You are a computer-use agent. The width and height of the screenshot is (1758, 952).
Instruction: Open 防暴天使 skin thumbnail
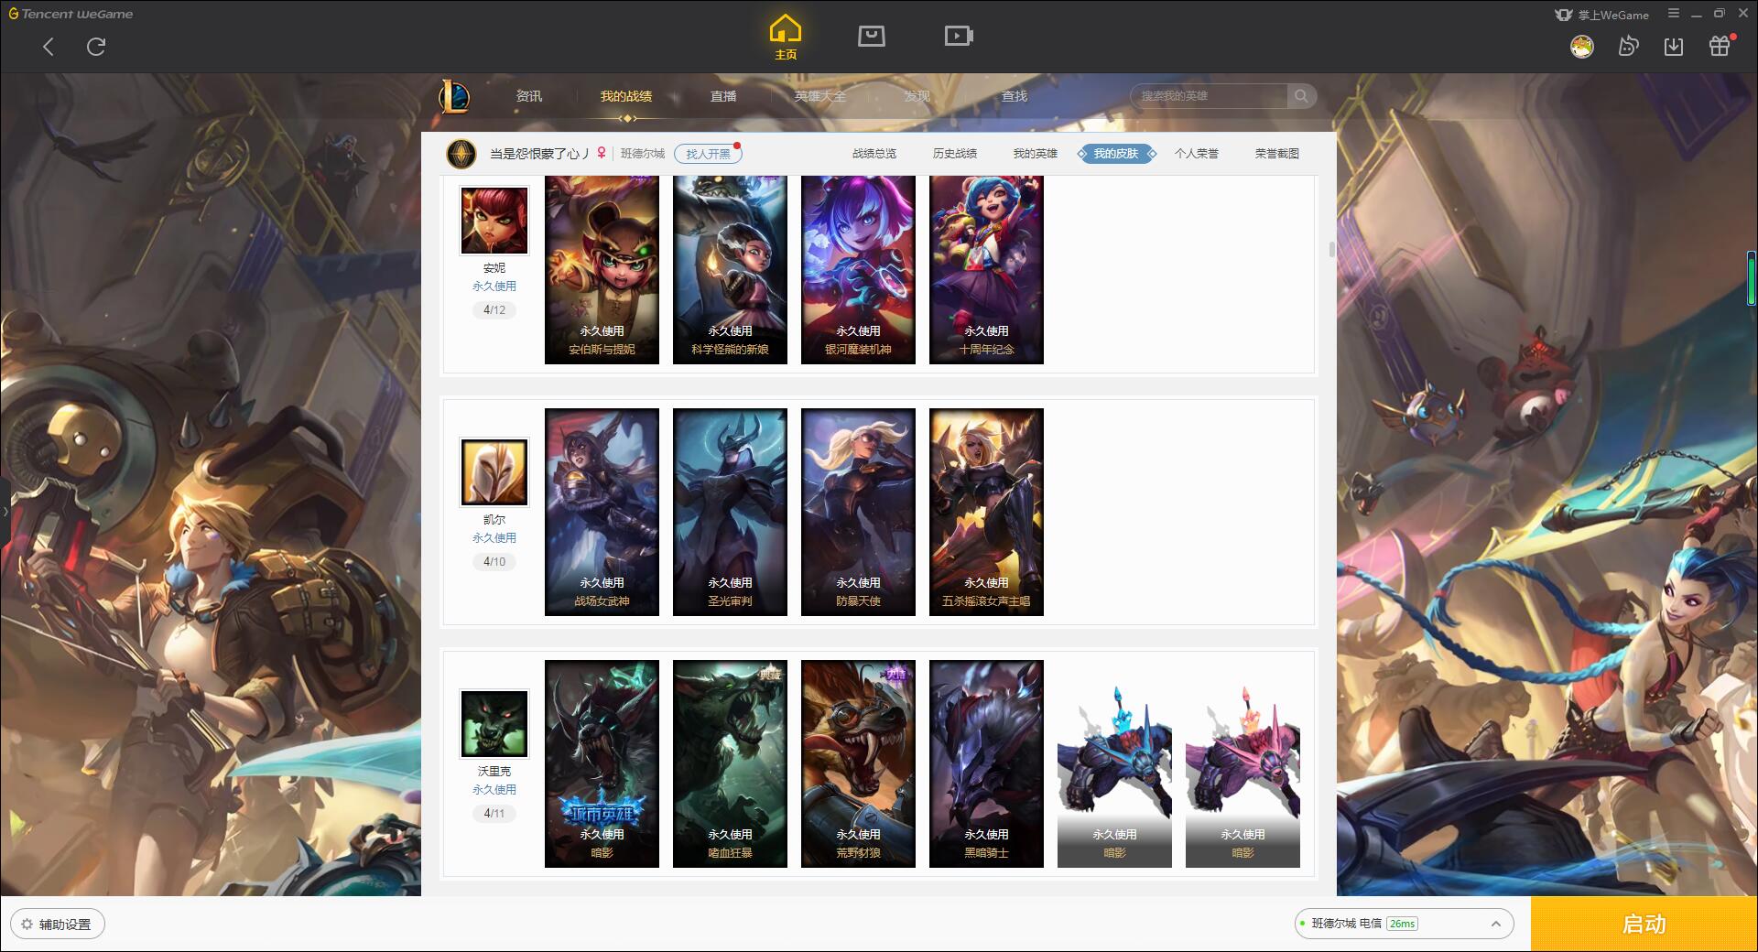coord(858,512)
